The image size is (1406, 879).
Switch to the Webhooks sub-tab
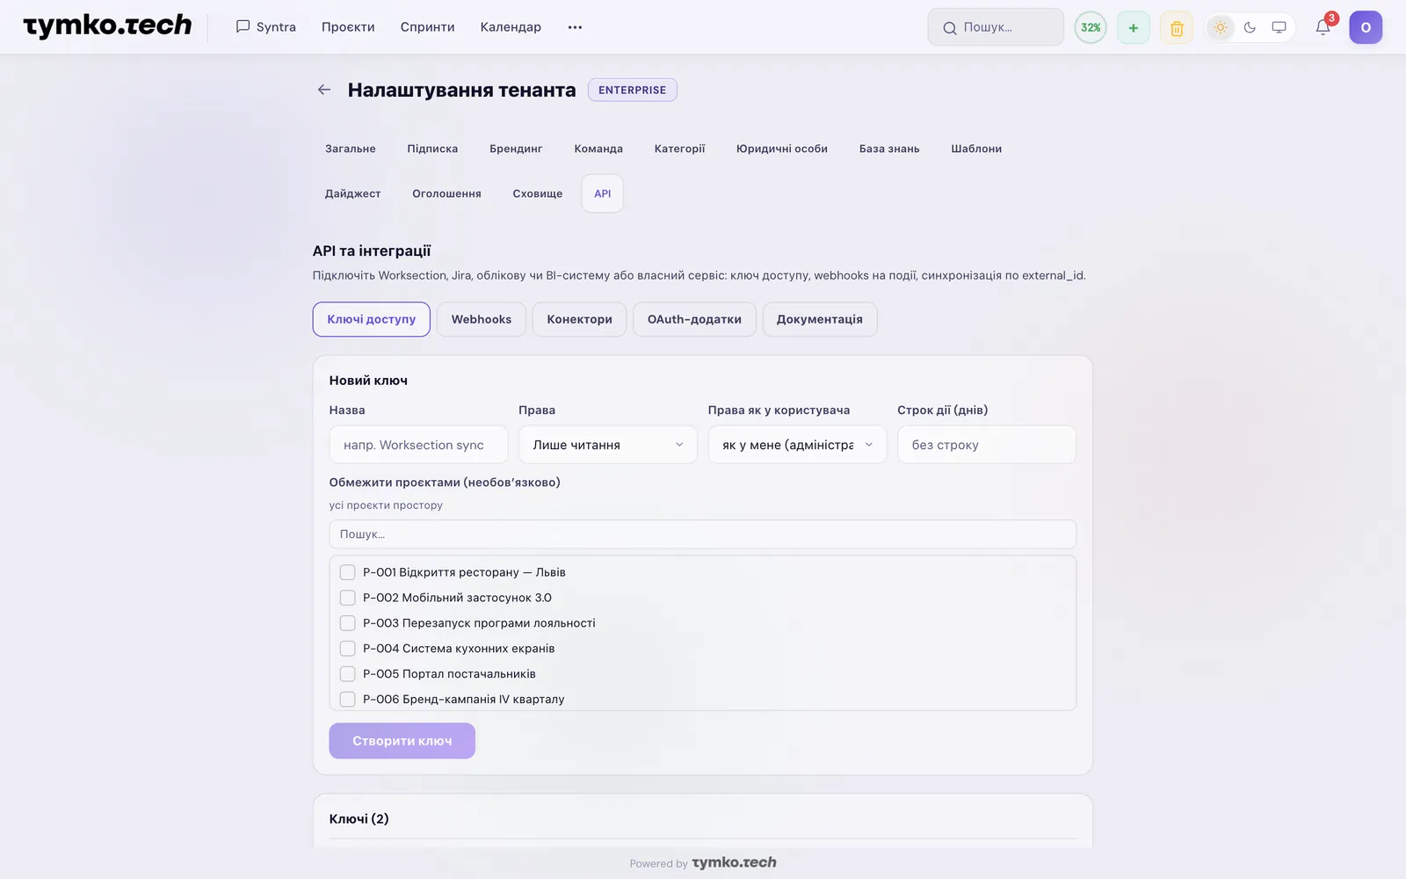point(482,319)
